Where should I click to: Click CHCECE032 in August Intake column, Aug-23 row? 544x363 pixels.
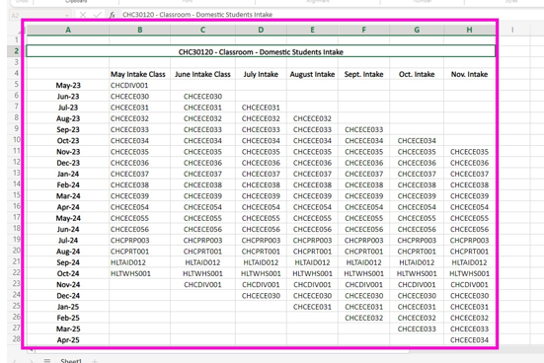pyautogui.click(x=312, y=118)
